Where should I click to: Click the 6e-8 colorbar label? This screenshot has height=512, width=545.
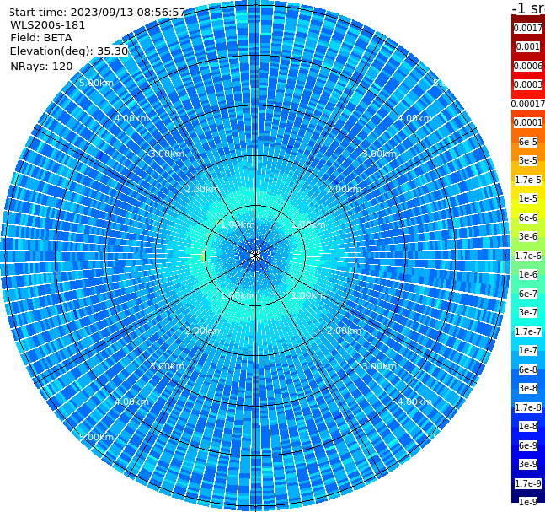[x=528, y=369]
